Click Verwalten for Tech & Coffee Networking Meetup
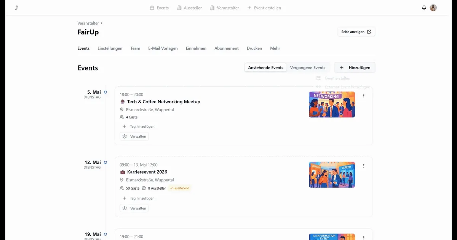 coord(134,136)
